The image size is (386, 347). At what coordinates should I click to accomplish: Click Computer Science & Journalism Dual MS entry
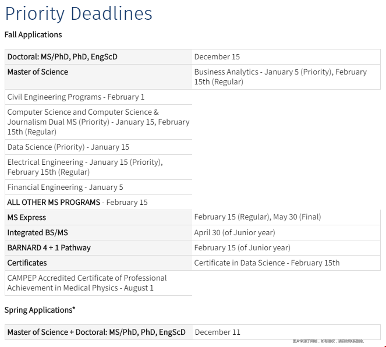tap(98, 122)
